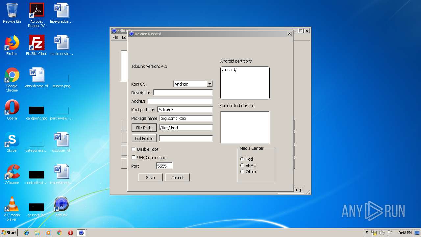The image size is (421, 237).
Task: Click the Pull Folder text field
Action: point(186,138)
